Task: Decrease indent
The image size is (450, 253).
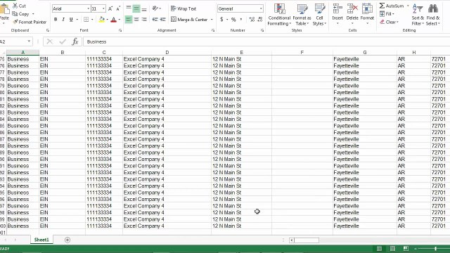Action: (155, 20)
